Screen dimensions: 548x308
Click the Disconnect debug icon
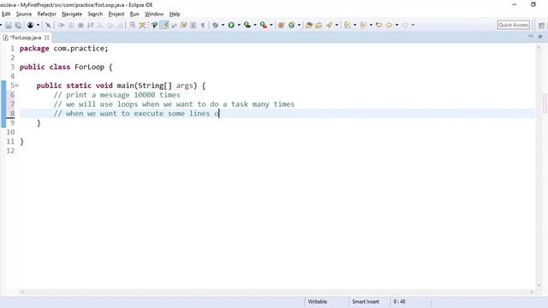click(x=90, y=25)
